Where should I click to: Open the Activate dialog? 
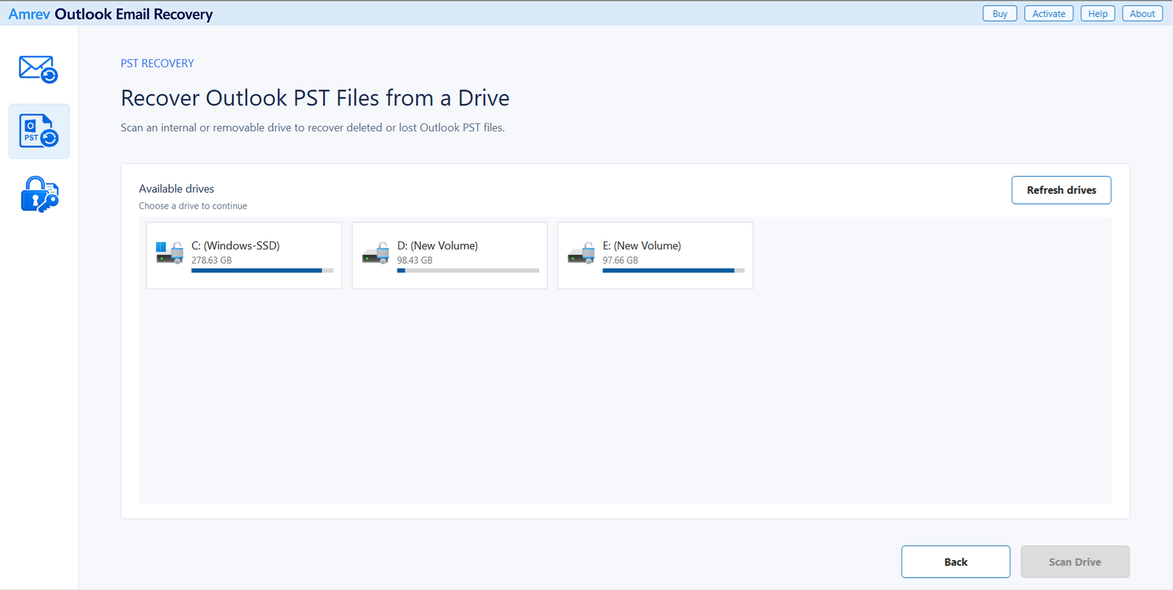tap(1049, 14)
